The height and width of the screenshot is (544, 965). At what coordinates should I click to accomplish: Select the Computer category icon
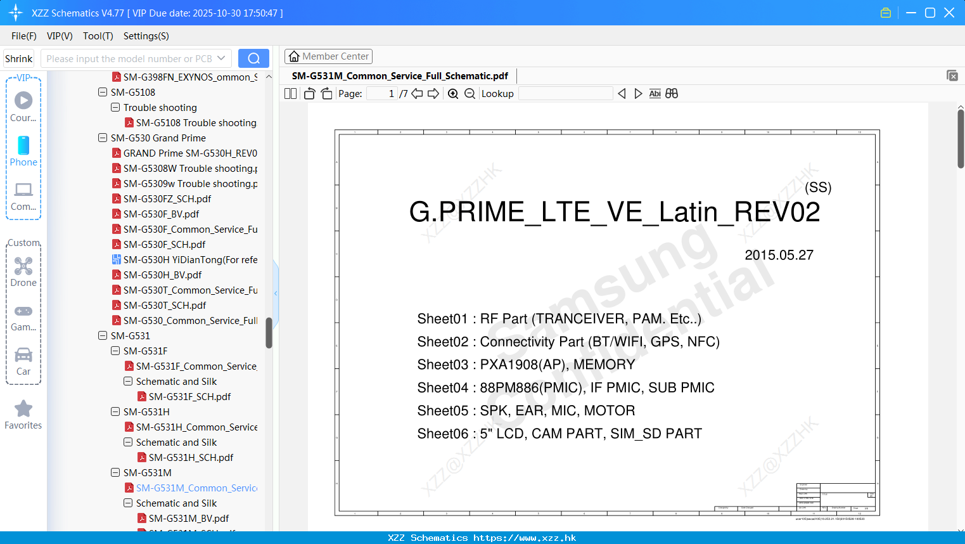pyautogui.click(x=23, y=197)
